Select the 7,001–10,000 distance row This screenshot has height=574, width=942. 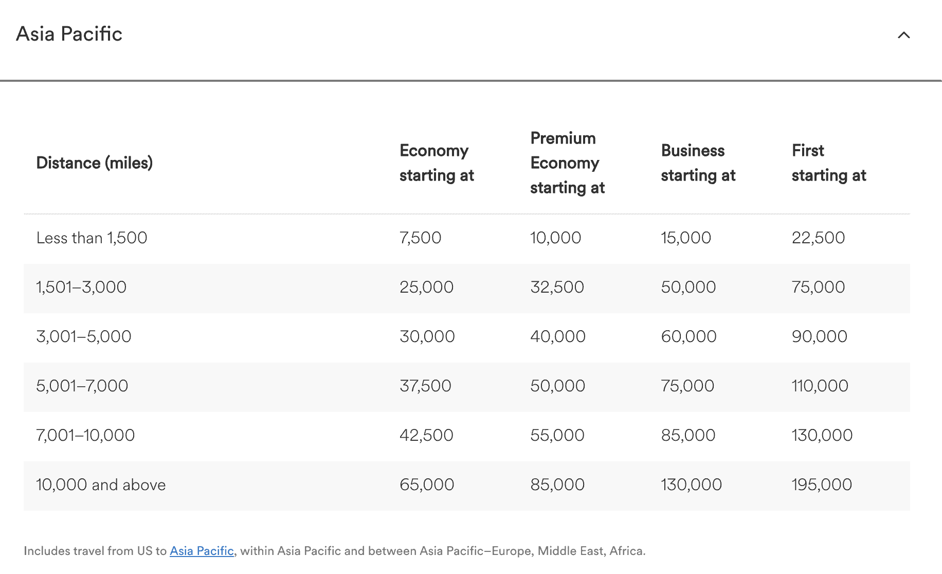[85, 435]
